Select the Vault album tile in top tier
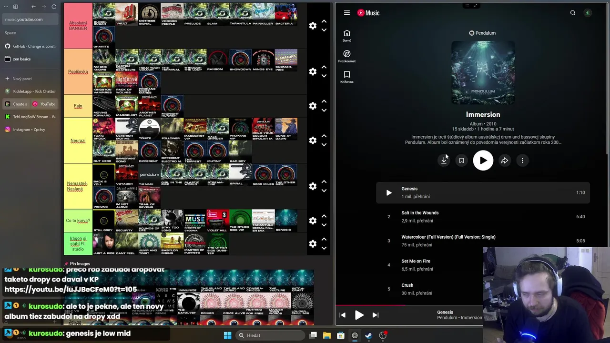 (127, 14)
